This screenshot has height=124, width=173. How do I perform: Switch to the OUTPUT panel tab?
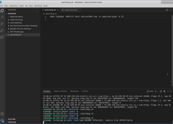point(85,91)
